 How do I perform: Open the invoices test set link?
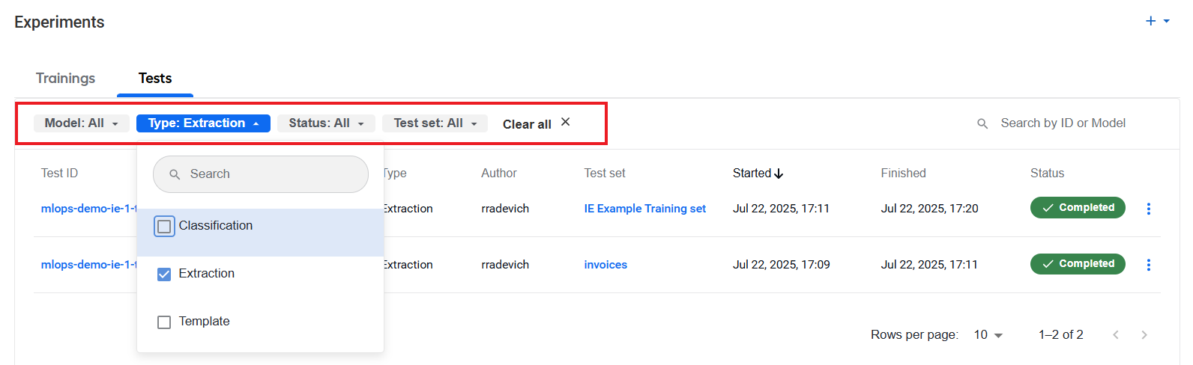tap(605, 265)
